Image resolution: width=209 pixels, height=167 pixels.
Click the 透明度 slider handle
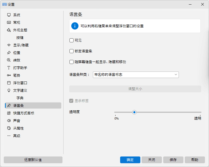point(134,112)
